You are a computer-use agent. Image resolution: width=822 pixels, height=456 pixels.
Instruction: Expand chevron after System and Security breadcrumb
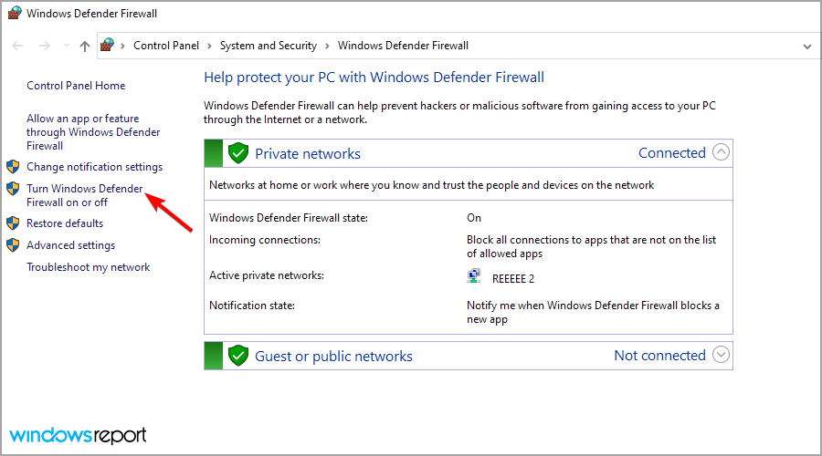click(x=327, y=47)
